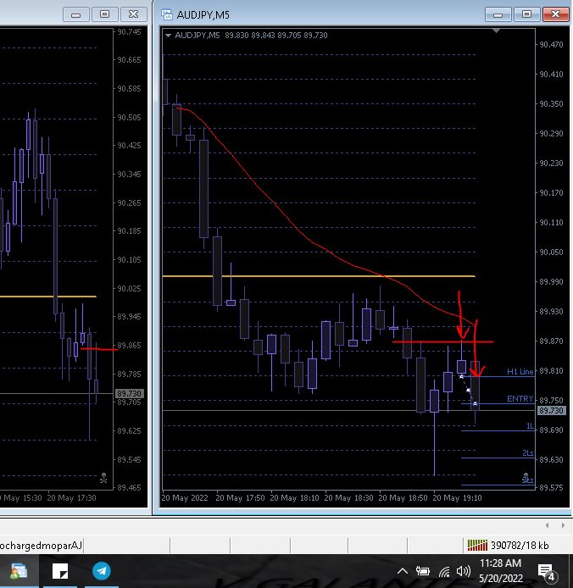Open the Telegram app from the taskbar

coord(102,571)
